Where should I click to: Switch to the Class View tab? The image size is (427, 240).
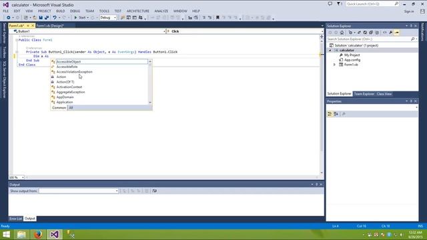point(384,94)
